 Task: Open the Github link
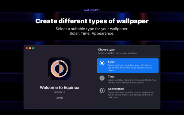59,98
